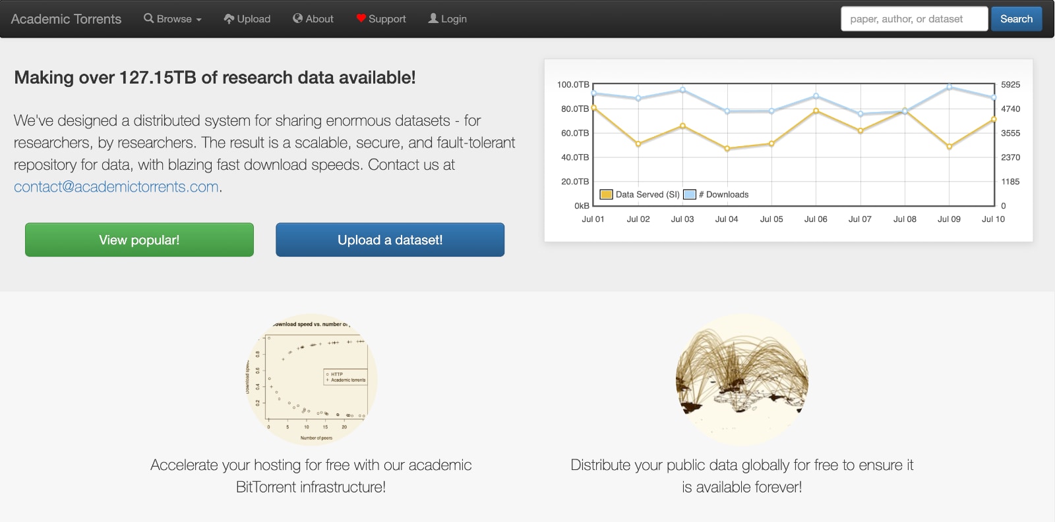Focus the paper, author, or dataset field
Screen dimensions: 1055x522
pyautogui.click(x=914, y=18)
